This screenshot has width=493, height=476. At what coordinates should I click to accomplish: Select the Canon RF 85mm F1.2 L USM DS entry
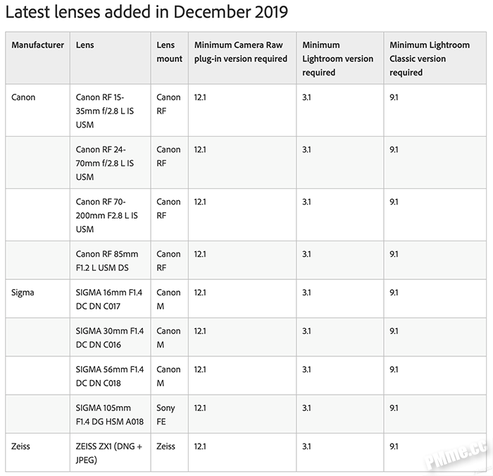[x=107, y=261]
